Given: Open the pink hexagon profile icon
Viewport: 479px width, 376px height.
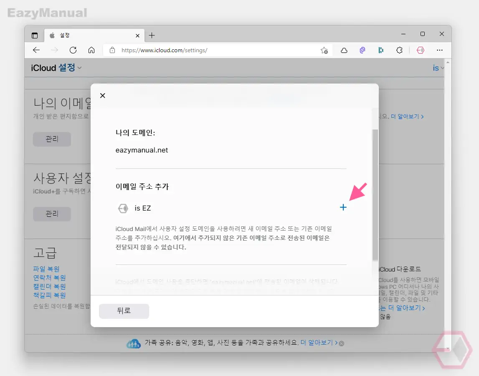Looking at the screenshot, I should tap(421, 51).
